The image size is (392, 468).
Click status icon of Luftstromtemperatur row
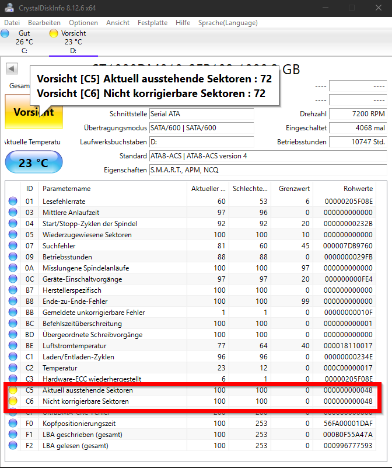[x=13, y=346]
